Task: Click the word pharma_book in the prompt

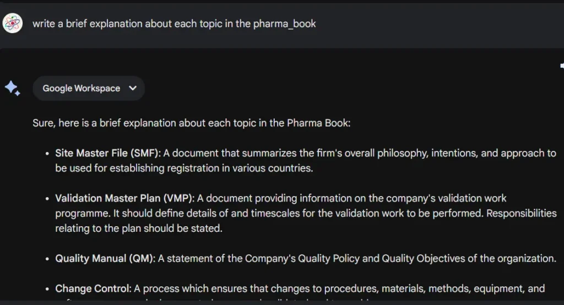Action: tap(285, 24)
